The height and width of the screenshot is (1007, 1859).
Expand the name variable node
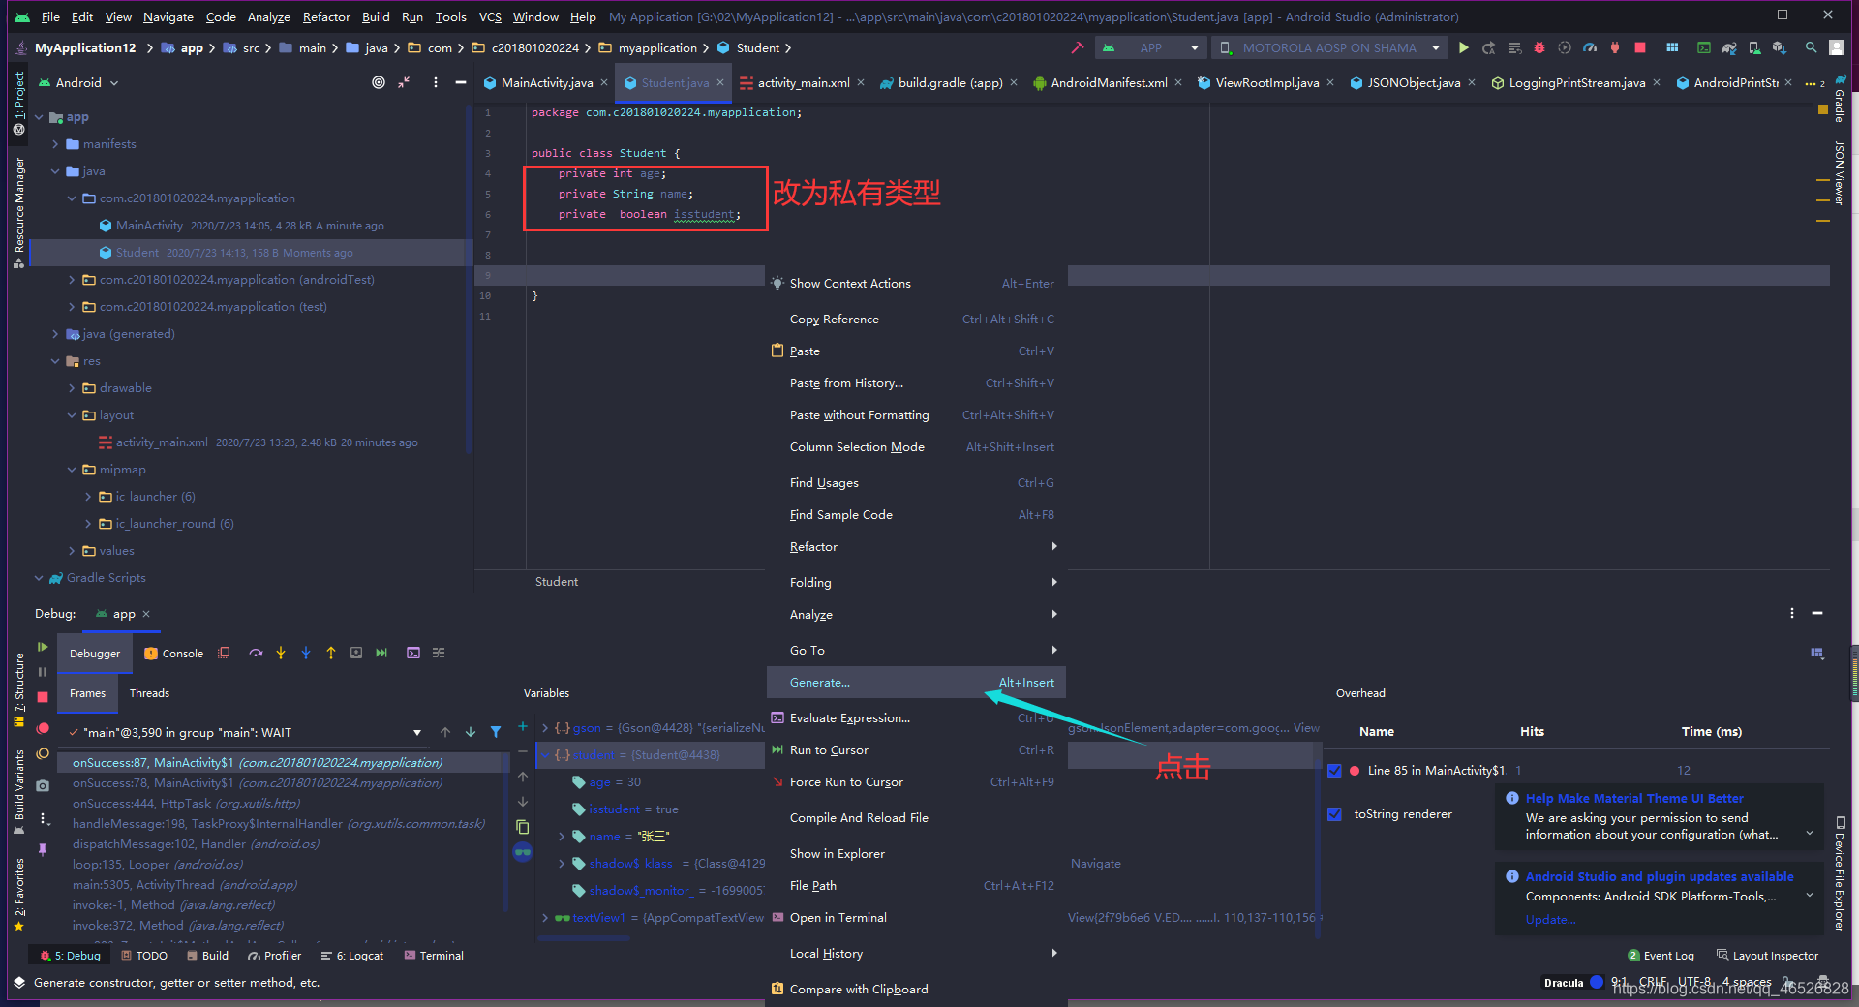(562, 836)
